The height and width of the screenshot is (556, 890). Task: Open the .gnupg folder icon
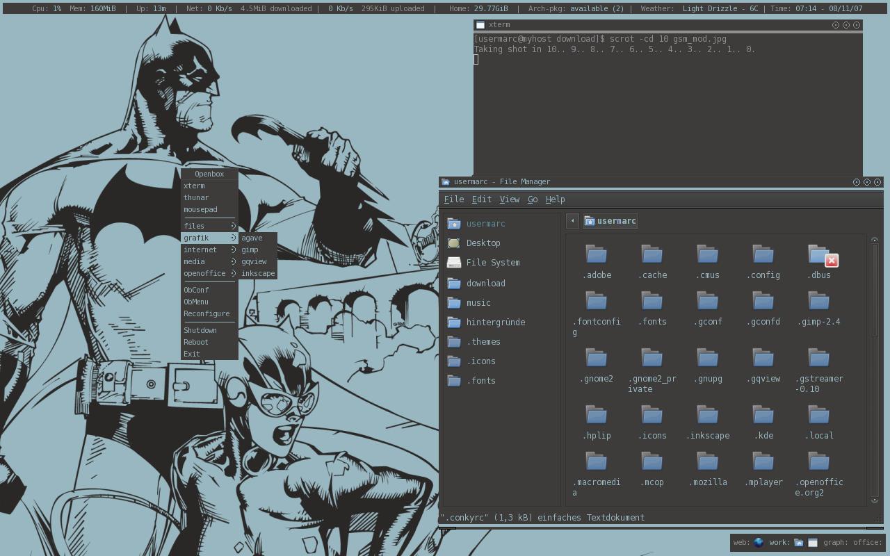pyautogui.click(x=708, y=358)
